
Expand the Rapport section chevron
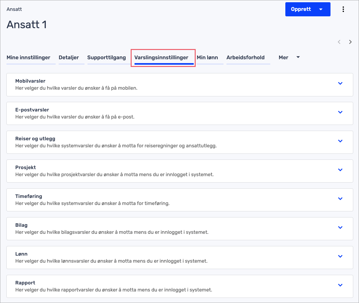click(340, 285)
